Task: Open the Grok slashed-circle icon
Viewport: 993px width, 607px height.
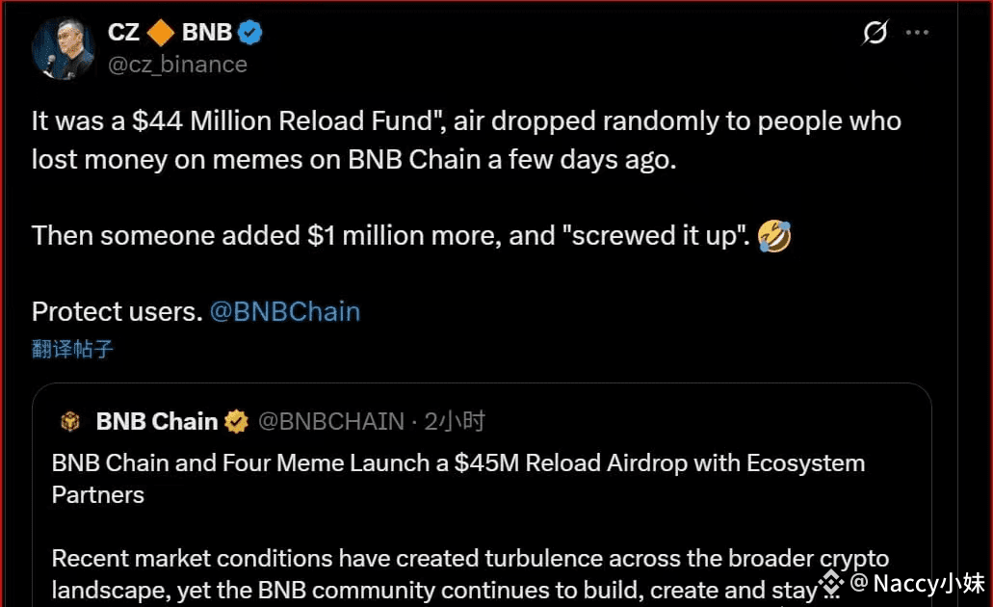Action: 875,34
